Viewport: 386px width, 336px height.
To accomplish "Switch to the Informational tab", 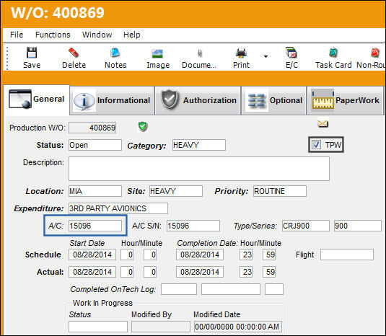I will pos(112,100).
